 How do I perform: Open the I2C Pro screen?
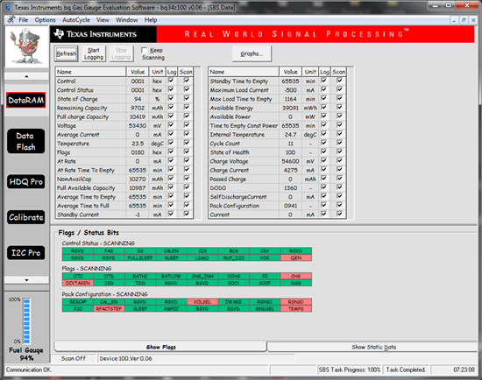[x=25, y=253]
